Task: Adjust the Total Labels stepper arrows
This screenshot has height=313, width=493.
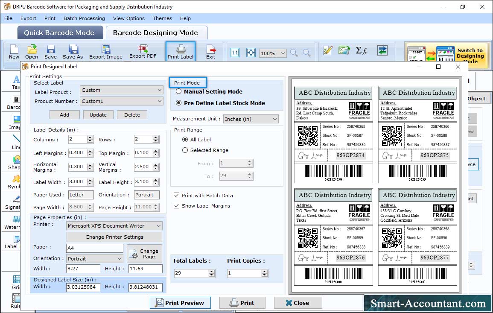Action: 212,273
